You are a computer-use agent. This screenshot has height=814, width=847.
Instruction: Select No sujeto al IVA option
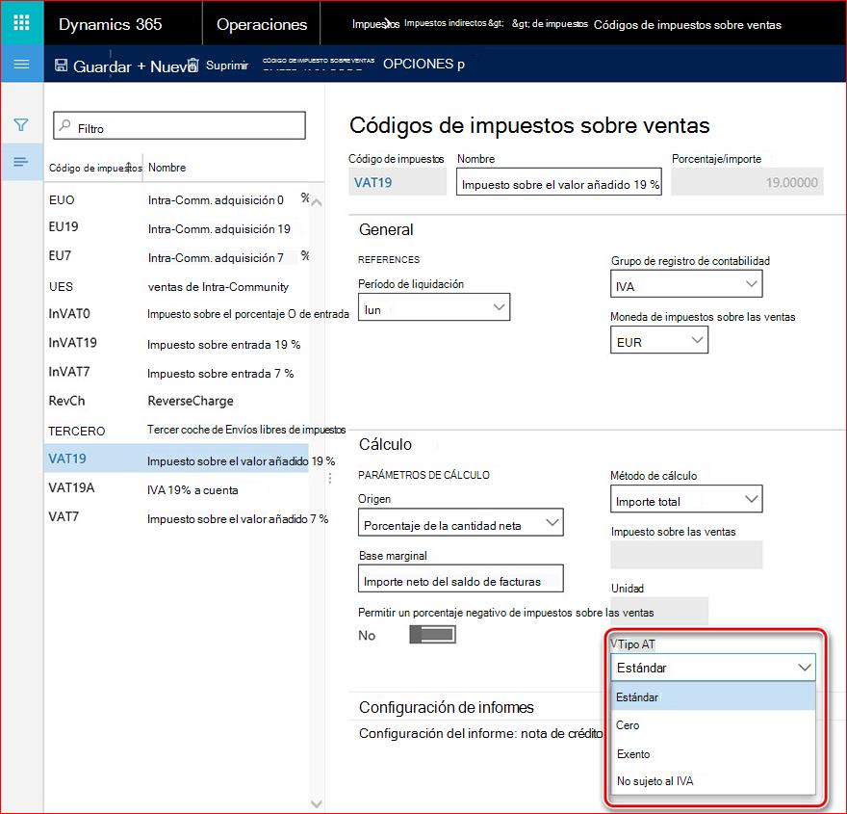click(712, 781)
